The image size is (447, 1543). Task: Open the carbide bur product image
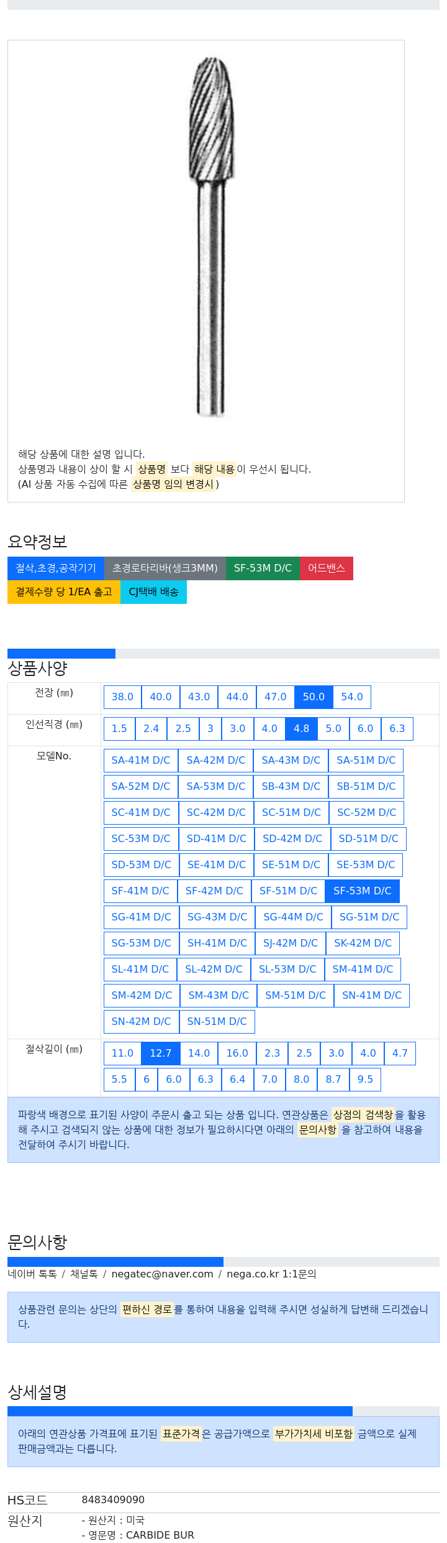point(211,238)
